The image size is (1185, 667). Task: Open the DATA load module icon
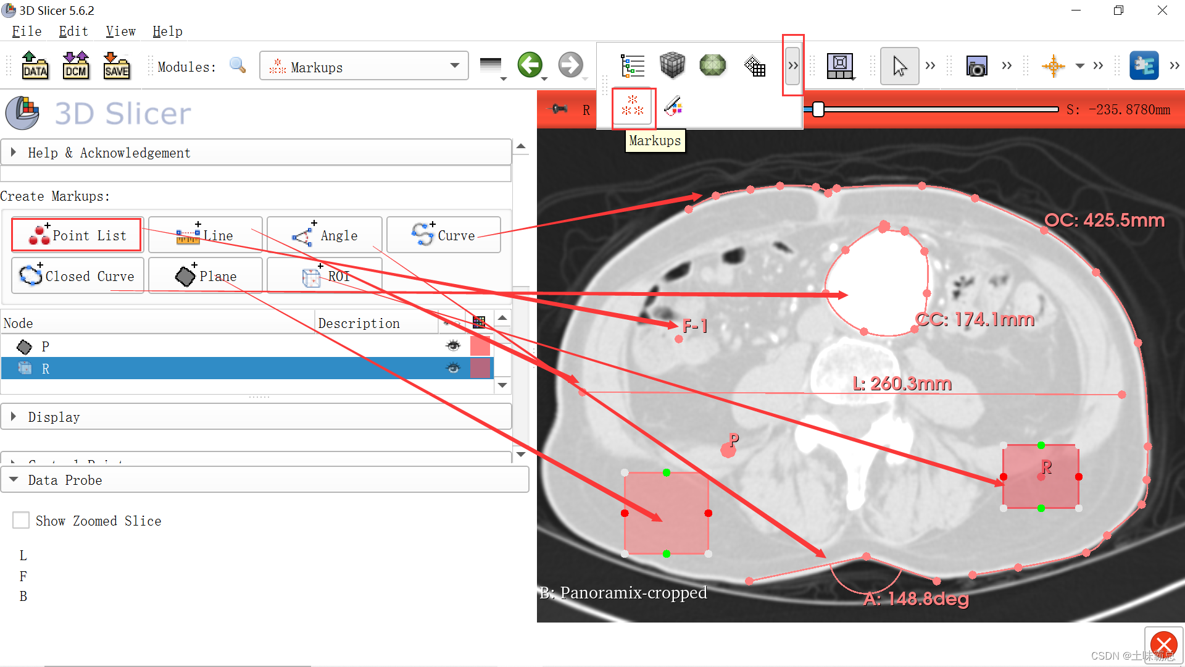35,65
